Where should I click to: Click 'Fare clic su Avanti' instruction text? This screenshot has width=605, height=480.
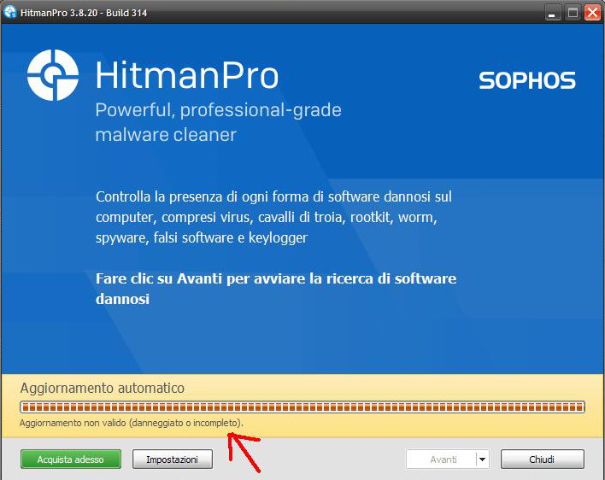click(276, 289)
